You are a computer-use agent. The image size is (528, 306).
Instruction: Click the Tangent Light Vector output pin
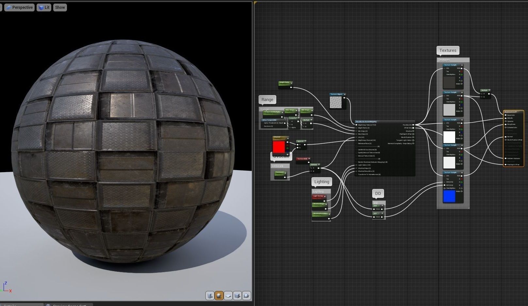click(413, 140)
